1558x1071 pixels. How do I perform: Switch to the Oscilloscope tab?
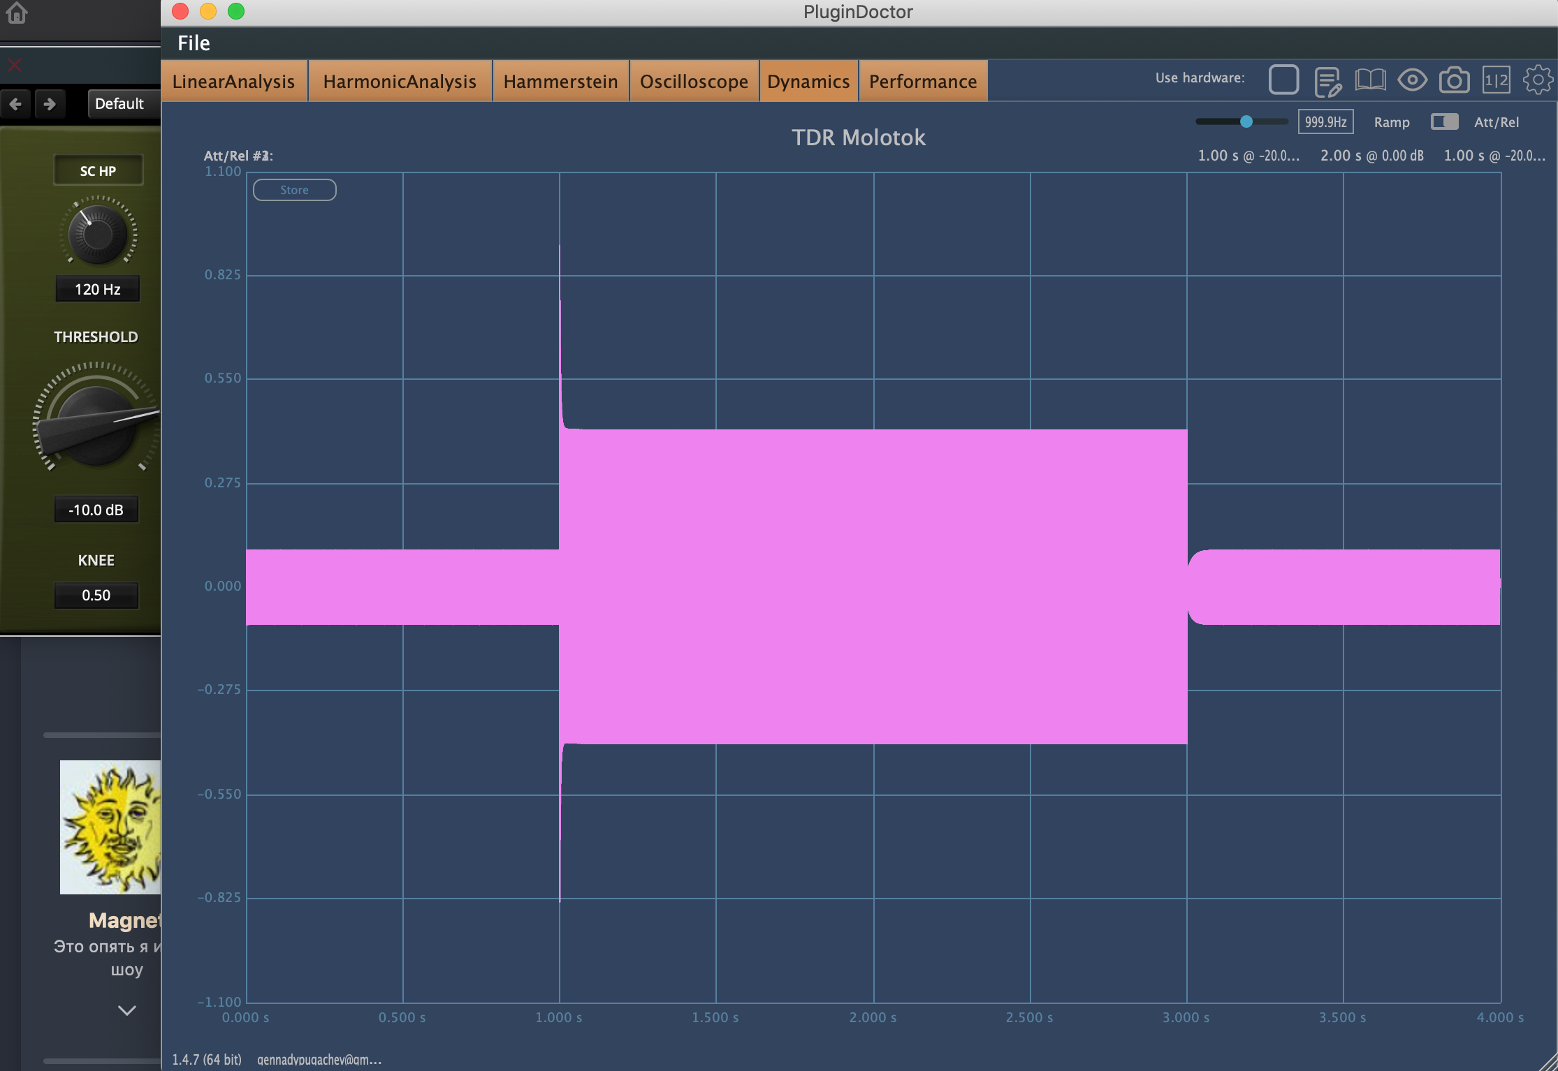694,82
